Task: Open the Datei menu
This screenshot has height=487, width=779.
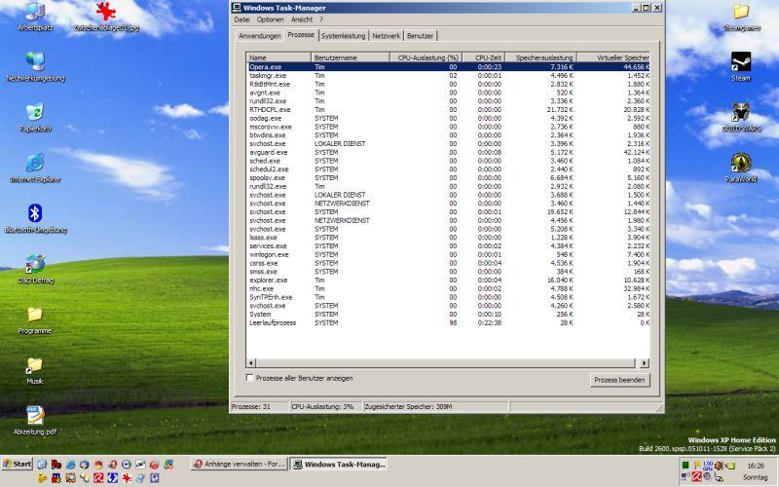Action: pos(241,19)
